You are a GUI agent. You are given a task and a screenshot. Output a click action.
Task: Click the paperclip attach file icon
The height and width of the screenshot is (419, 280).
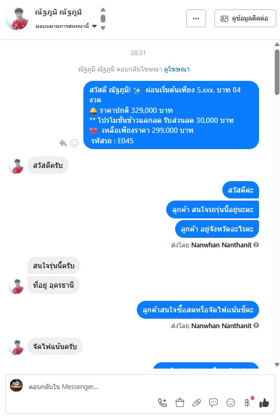pos(197,402)
